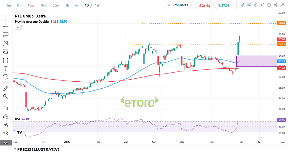Toggle hide all drawings eye icon

5,133
